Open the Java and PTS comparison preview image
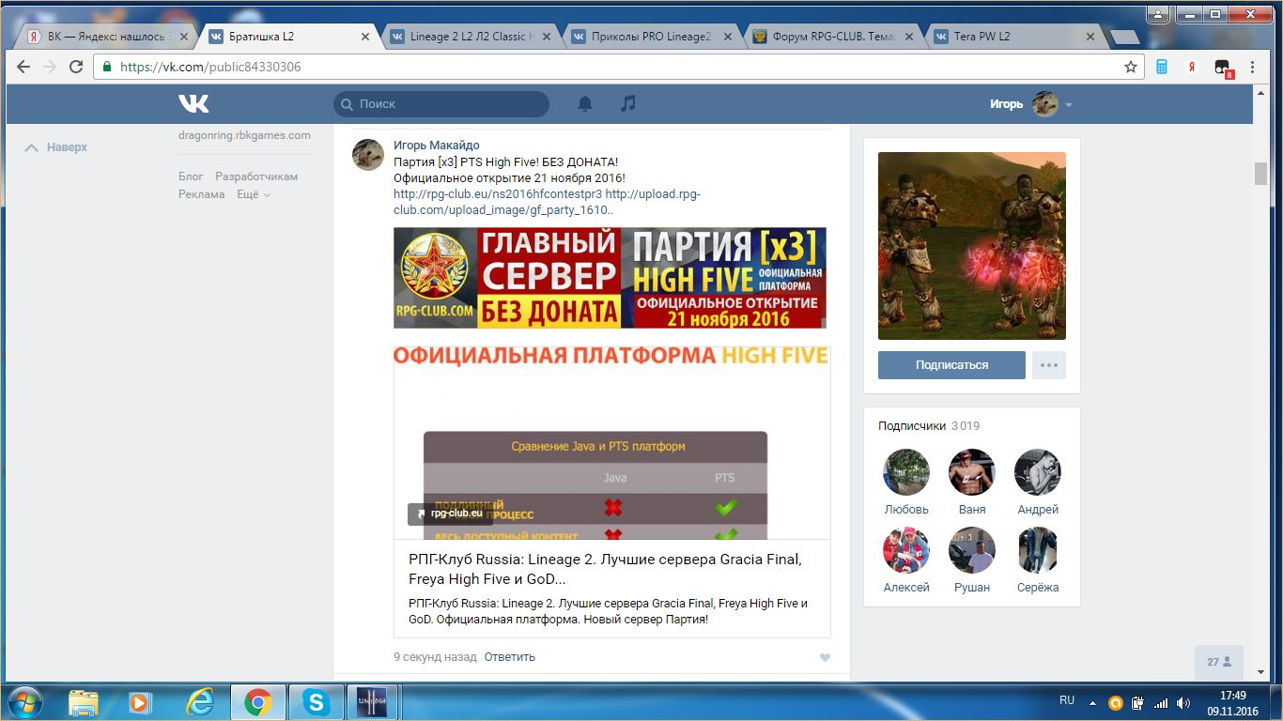This screenshot has width=1283, height=721. (x=611, y=443)
